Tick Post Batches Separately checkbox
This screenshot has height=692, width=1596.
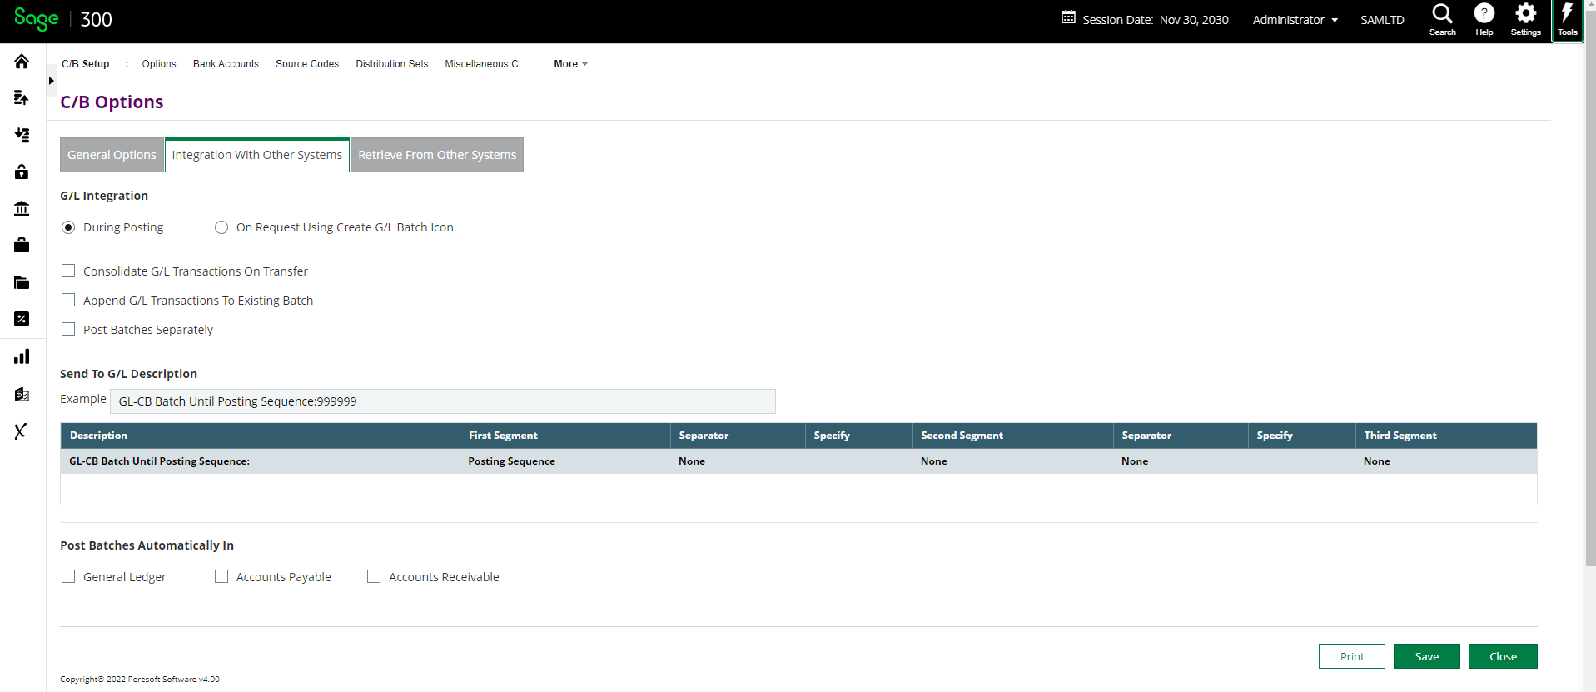(x=68, y=329)
